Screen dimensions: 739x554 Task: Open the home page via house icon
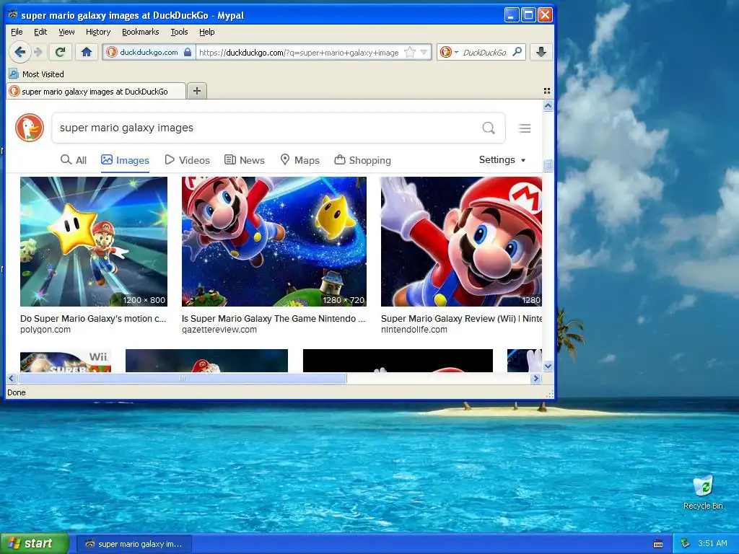tap(87, 52)
